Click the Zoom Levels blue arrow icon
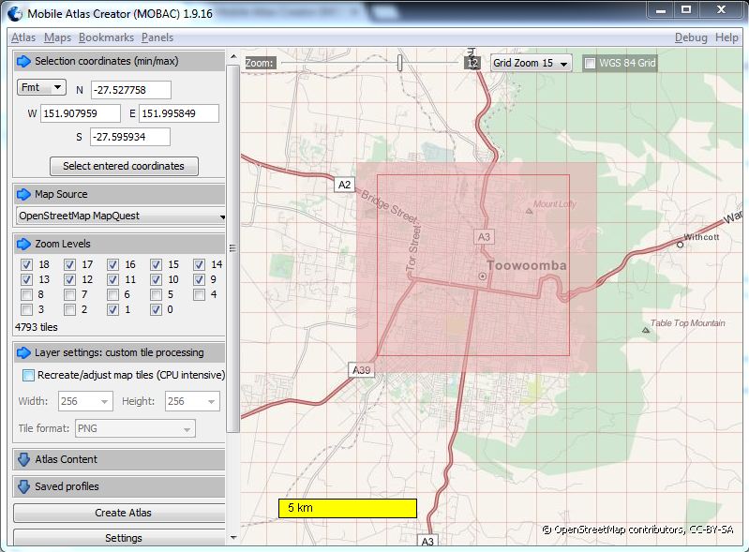This screenshot has height=552, width=749. [x=24, y=244]
